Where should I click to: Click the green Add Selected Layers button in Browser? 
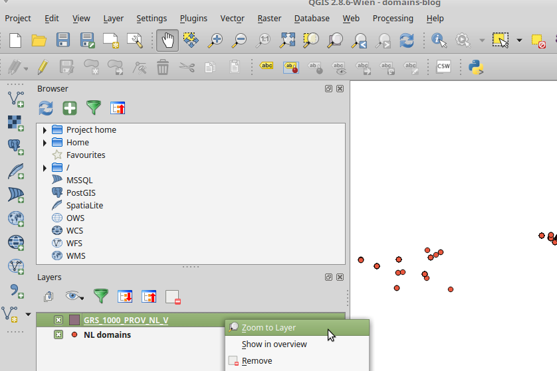tap(70, 108)
